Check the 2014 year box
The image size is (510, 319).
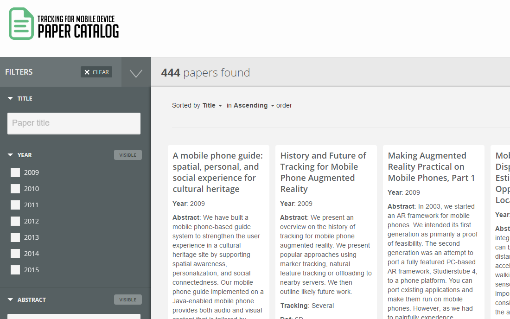[15, 254]
